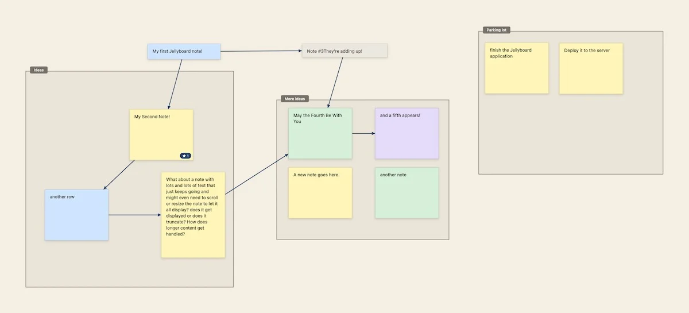Select the "May the Fourth Be With You" note
Viewport: 689px width, 313px height.
(320, 133)
